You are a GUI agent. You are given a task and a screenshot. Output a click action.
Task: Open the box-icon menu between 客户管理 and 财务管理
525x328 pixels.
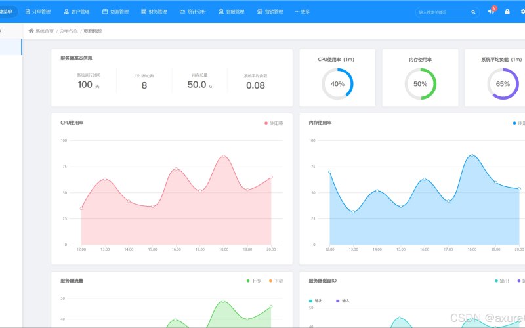click(x=115, y=12)
